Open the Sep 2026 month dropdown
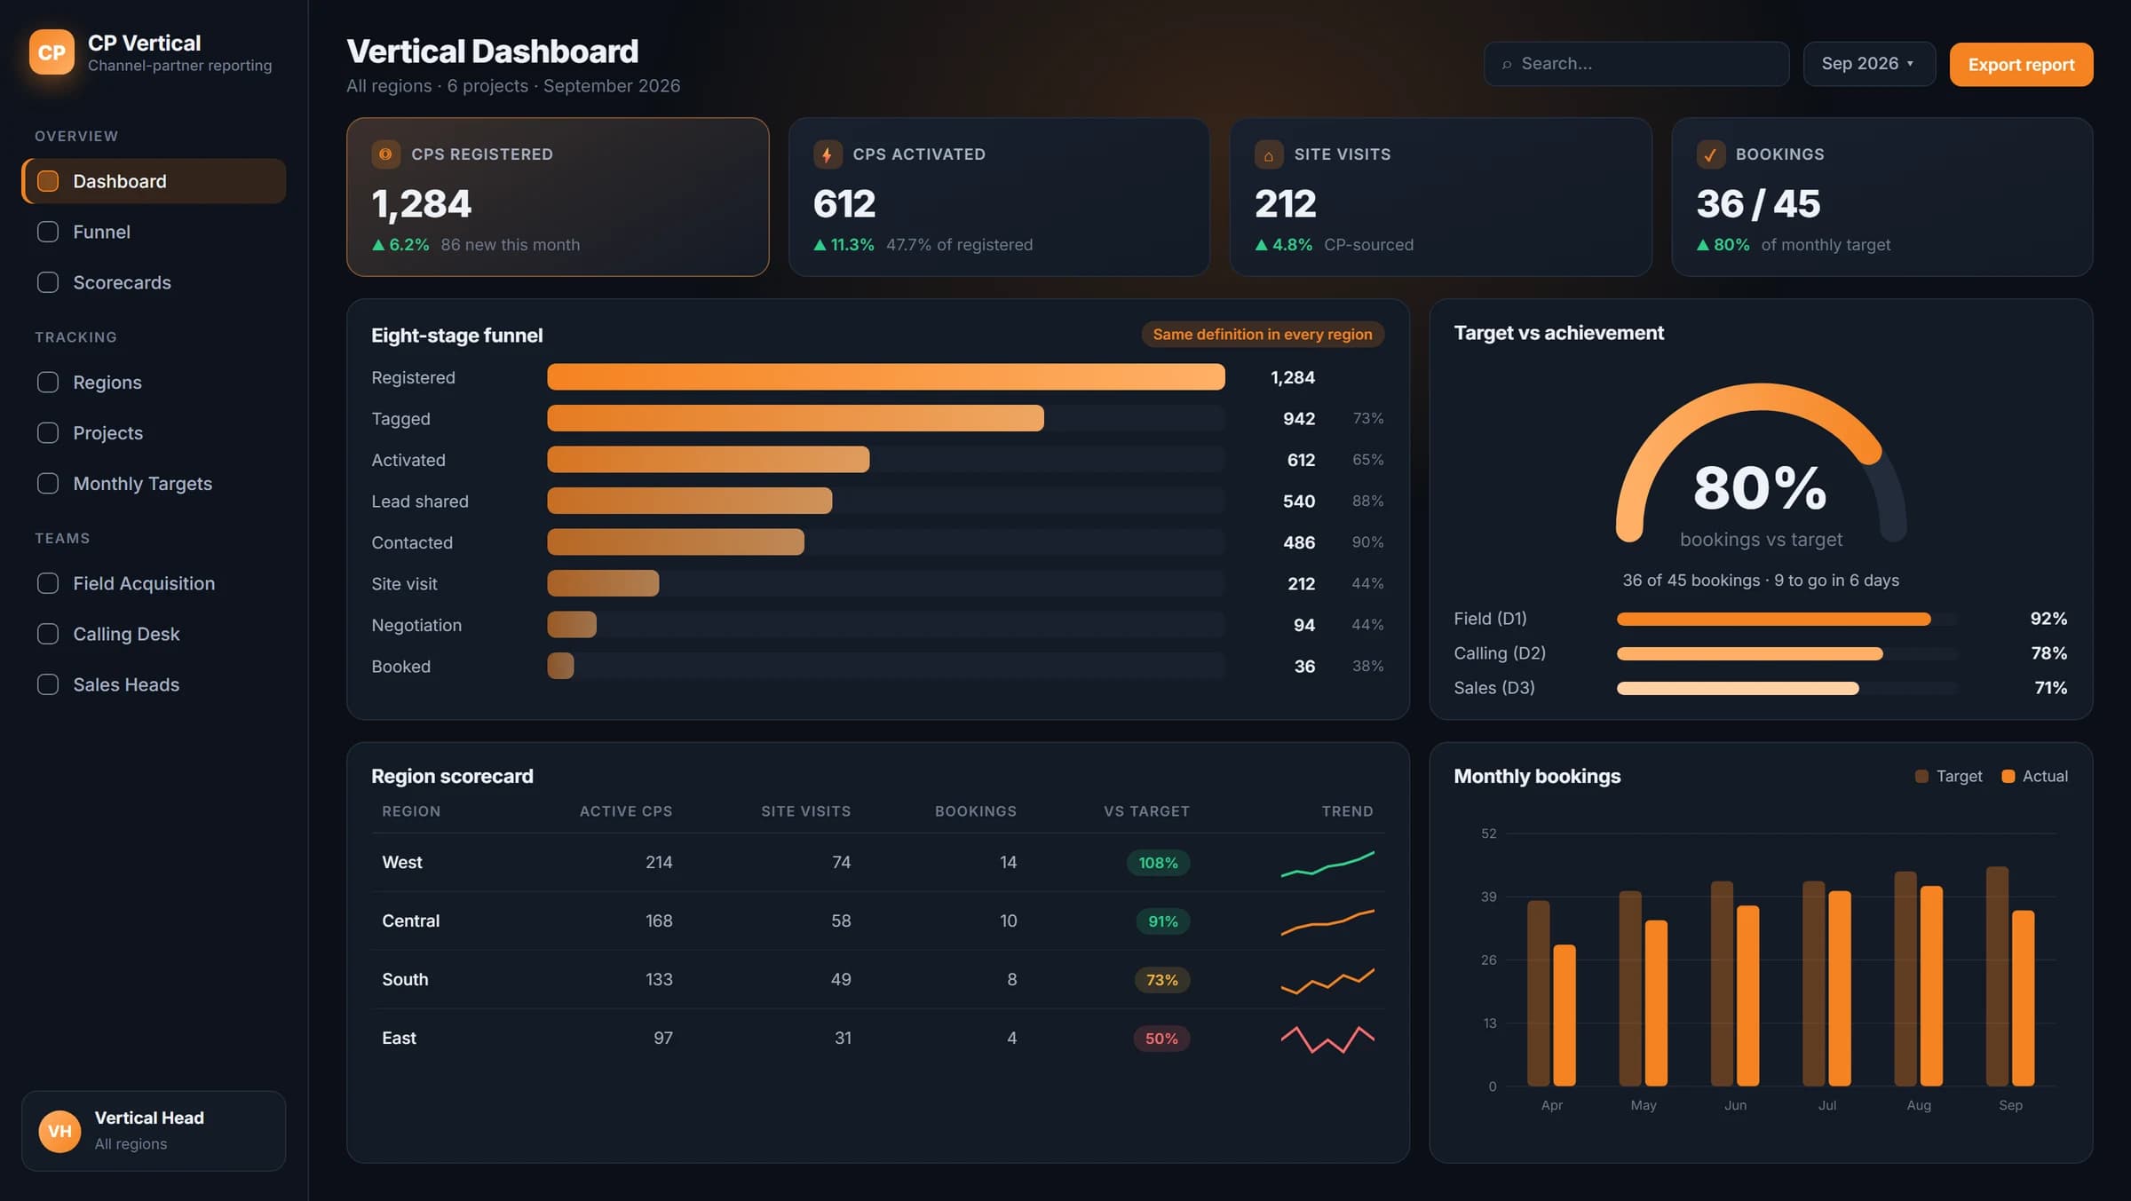The image size is (2131, 1201). coord(1868,64)
